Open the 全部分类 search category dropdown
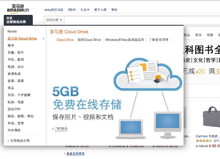Image resolution: width=220 pixels, height=159 pixels. (x=54, y=20)
